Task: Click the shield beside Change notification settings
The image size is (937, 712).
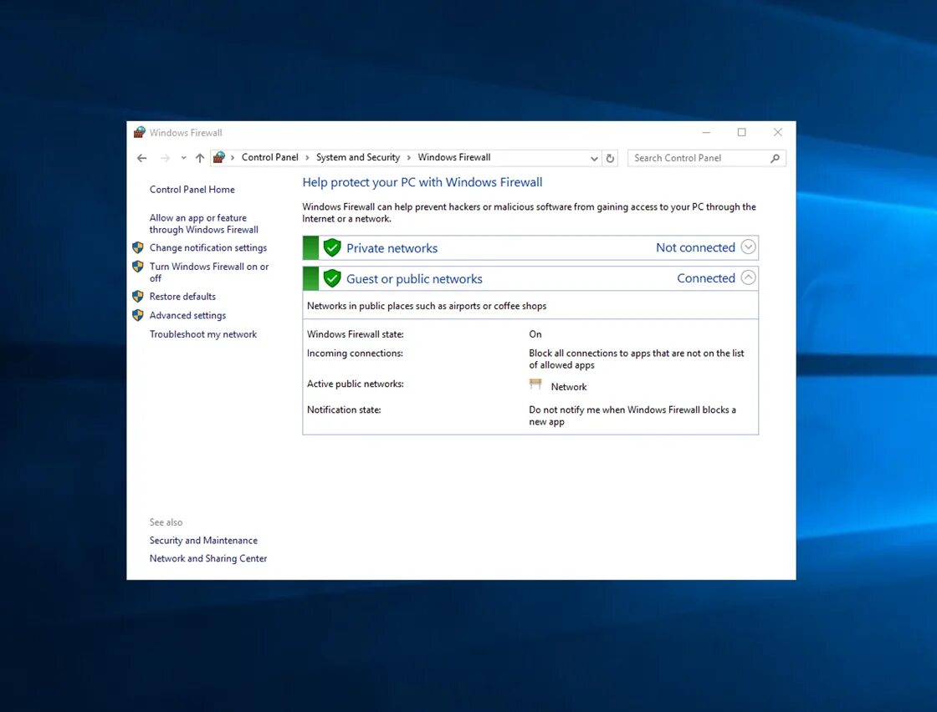Action: click(x=138, y=247)
